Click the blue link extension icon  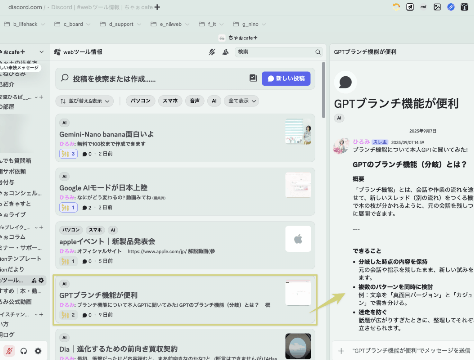point(451,7)
